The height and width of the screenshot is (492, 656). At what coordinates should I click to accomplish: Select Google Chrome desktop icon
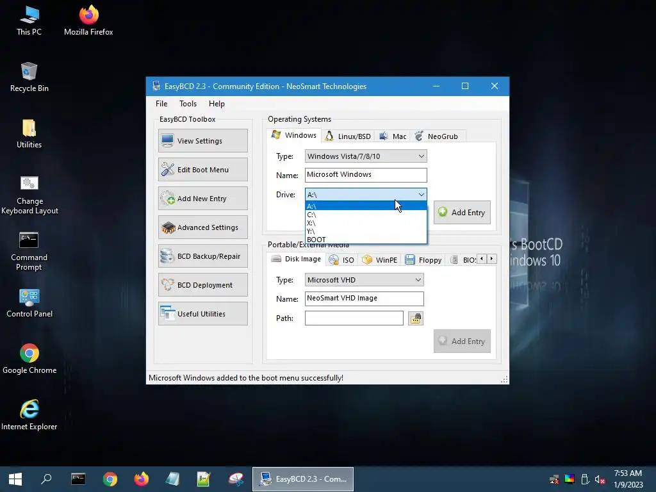point(29,359)
